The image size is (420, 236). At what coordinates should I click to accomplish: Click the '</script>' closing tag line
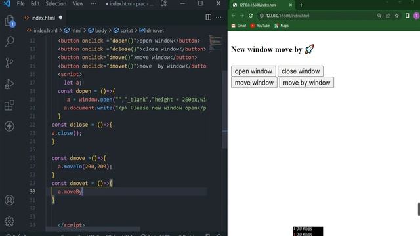click(72, 225)
